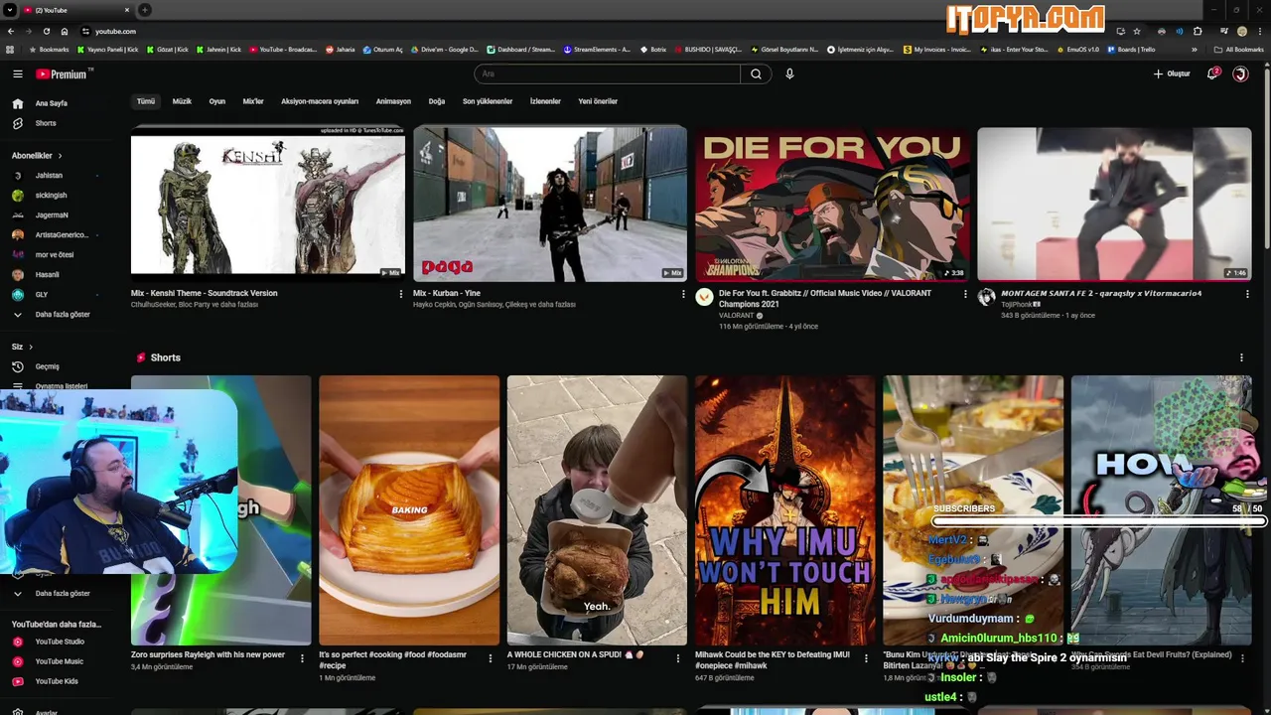Click the TojiPhonk channel avatar
Image resolution: width=1271 pixels, height=715 pixels.
[x=986, y=297]
